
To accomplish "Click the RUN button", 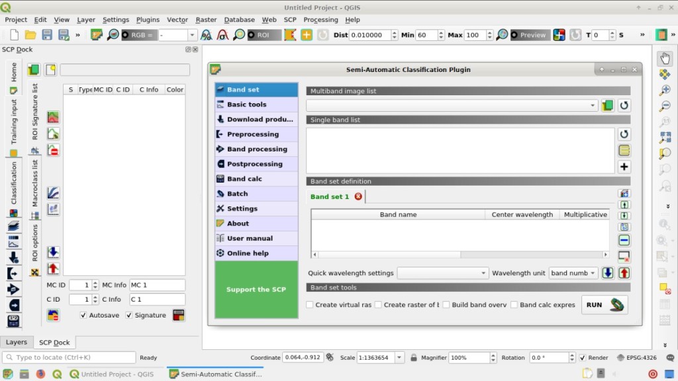I will [605, 305].
